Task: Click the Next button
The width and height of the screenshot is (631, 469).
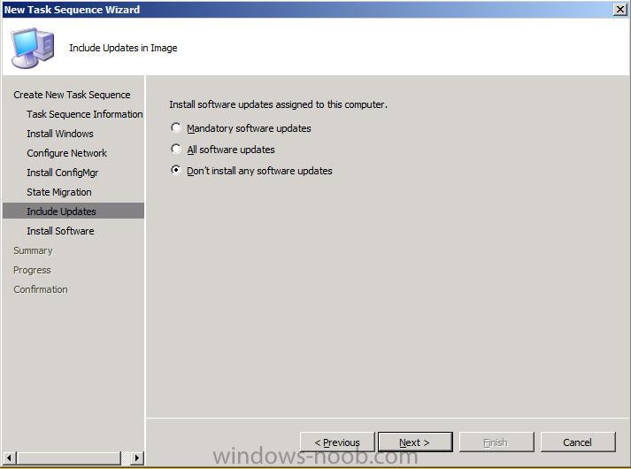Action: [x=415, y=442]
